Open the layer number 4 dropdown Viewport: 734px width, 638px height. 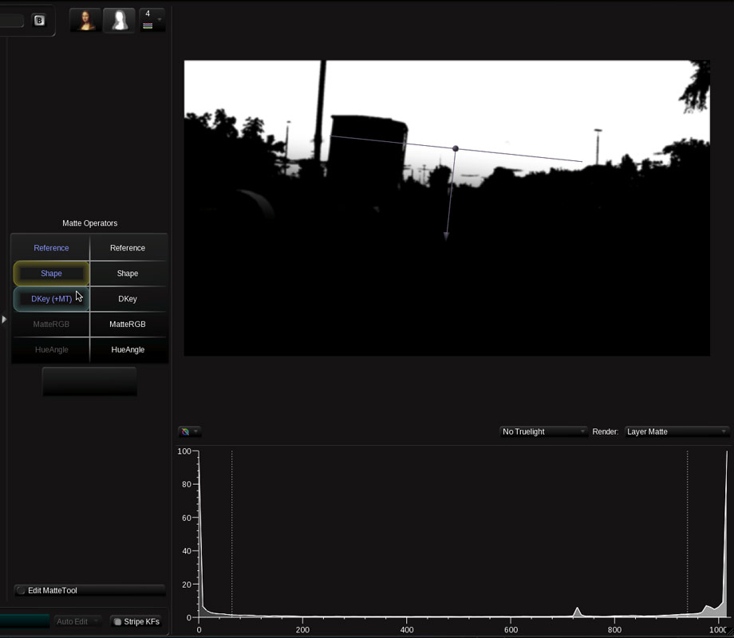152,20
